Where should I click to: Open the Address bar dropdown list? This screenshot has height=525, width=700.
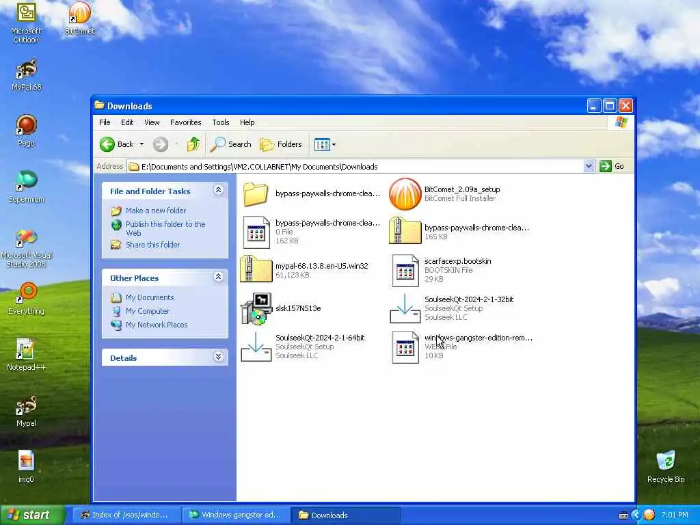pos(589,166)
